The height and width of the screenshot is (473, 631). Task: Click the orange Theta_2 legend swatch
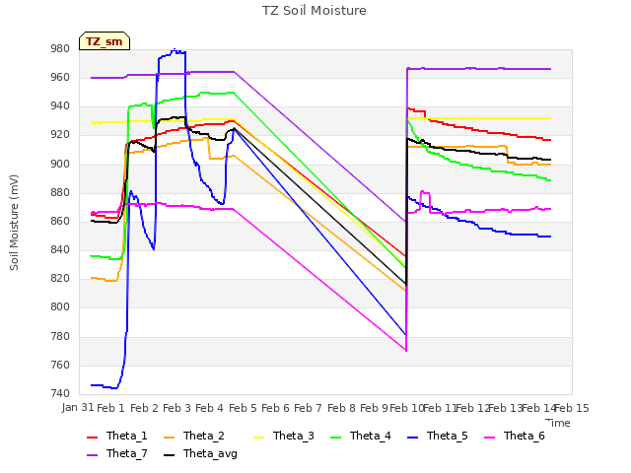pyautogui.click(x=170, y=437)
